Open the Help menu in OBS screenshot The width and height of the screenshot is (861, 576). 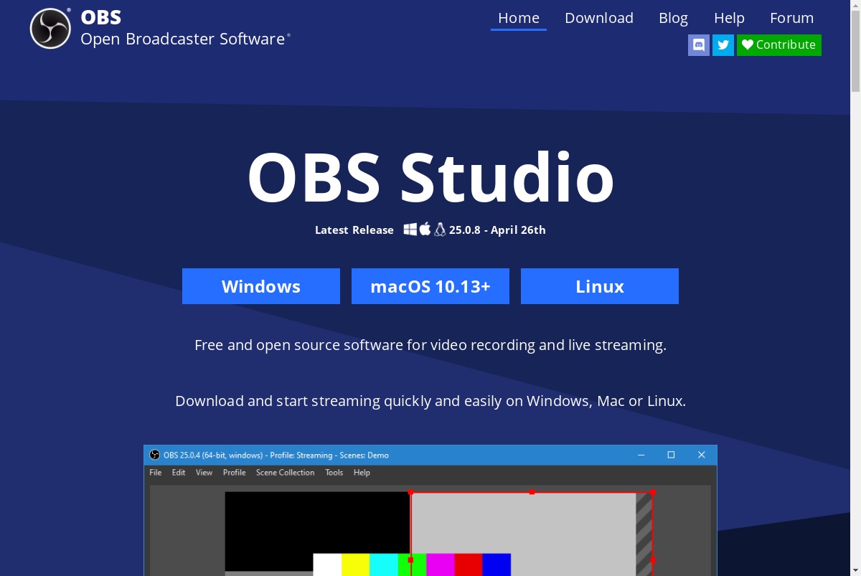pos(362,473)
